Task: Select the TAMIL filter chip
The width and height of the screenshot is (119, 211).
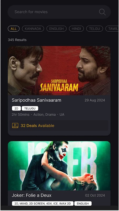Action: 112,29
